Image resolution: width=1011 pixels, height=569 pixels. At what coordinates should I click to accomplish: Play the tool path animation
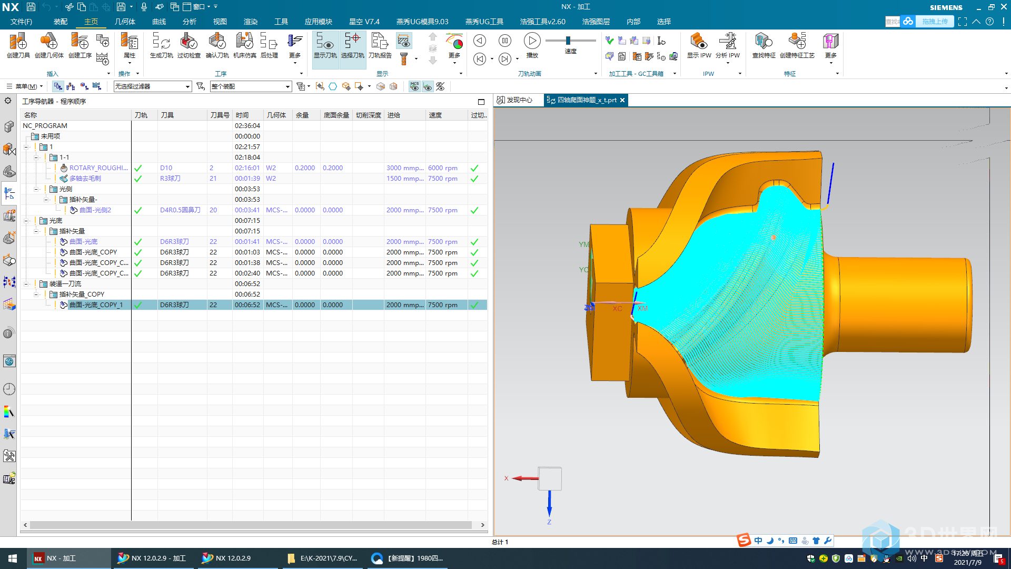532,41
